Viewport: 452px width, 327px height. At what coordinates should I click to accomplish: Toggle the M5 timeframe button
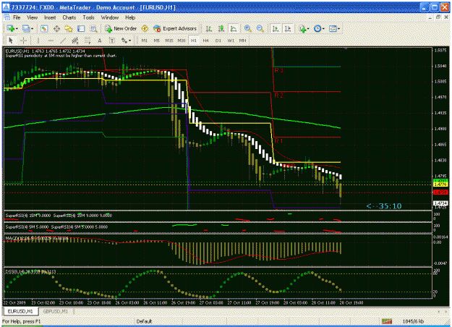tap(156, 41)
